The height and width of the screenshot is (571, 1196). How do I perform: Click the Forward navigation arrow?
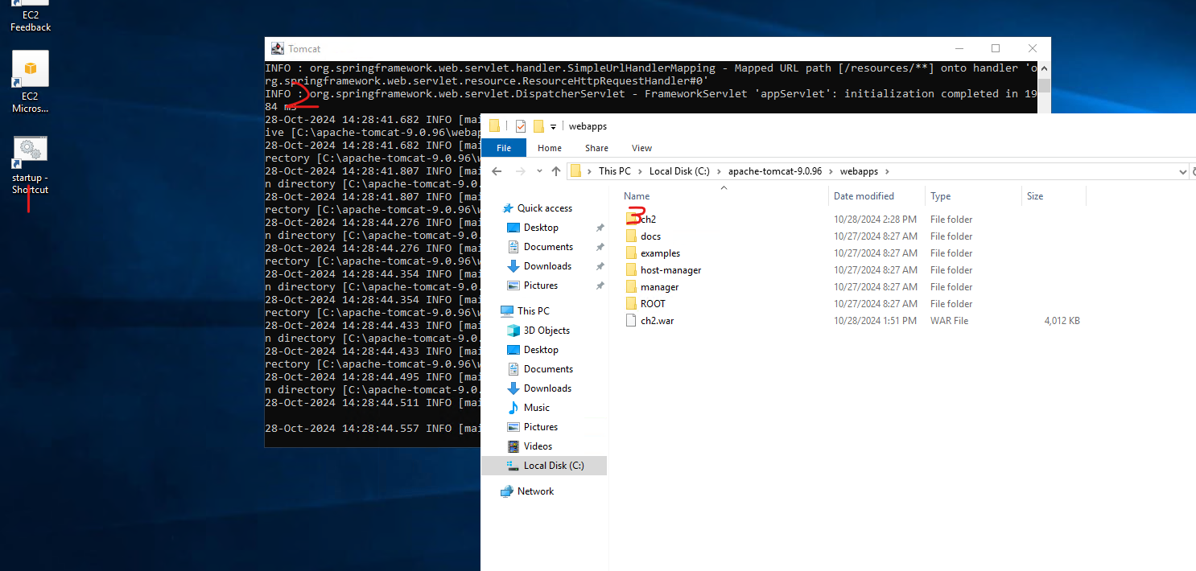point(519,171)
